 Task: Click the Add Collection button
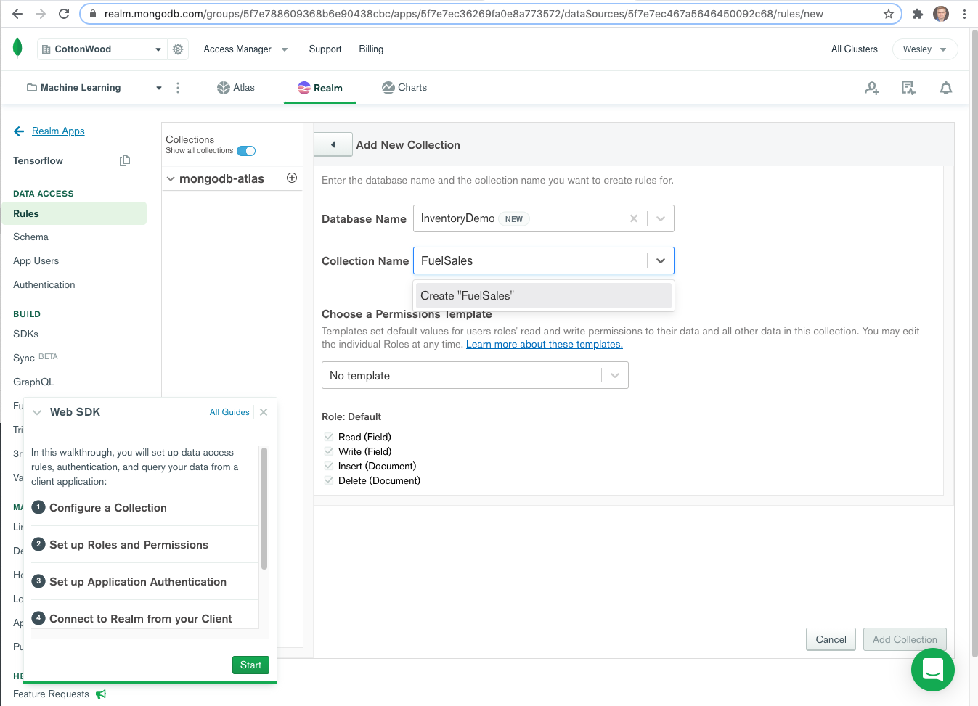coord(905,639)
